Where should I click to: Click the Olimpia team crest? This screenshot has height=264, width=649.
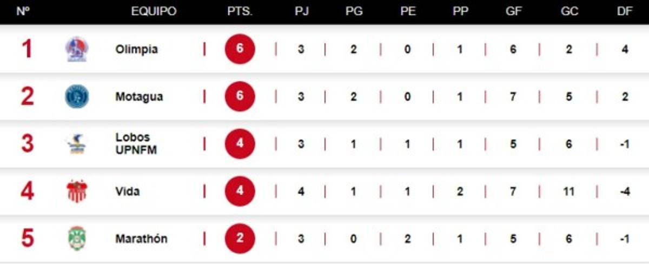tap(76, 49)
